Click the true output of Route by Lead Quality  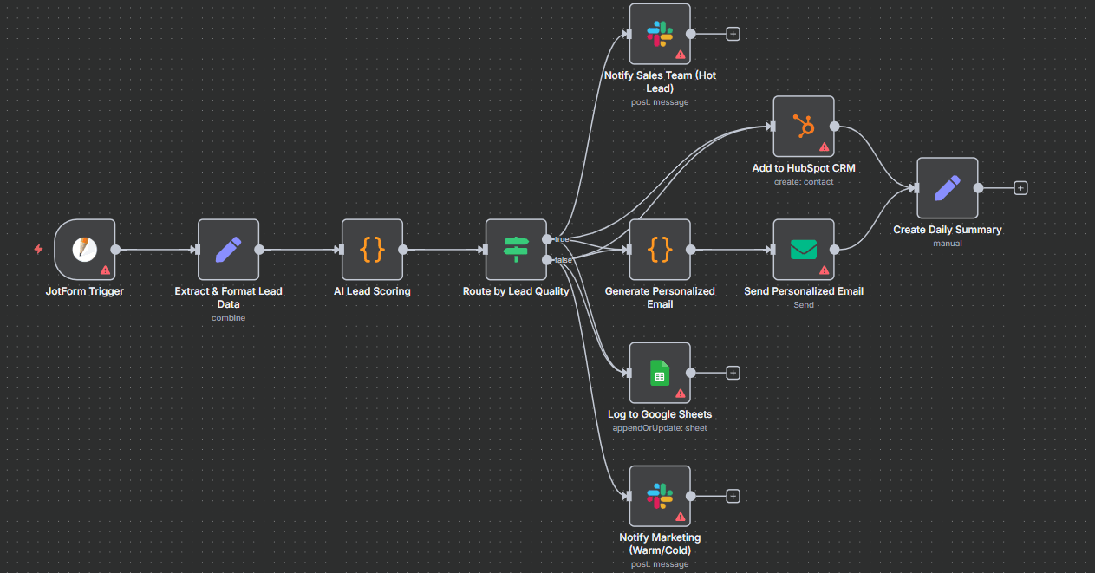click(x=547, y=238)
